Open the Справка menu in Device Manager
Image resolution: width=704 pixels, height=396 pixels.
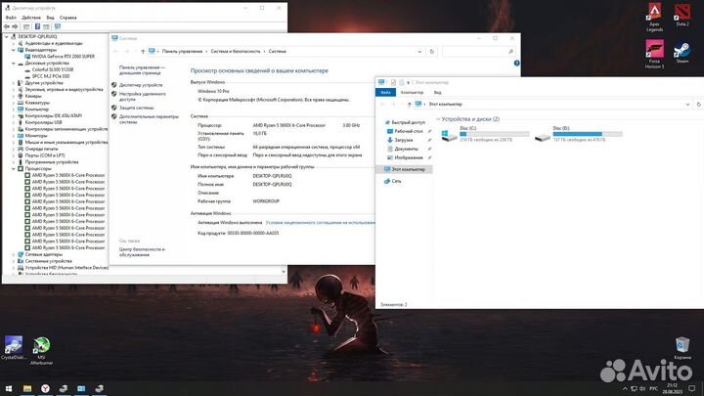[68, 18]
